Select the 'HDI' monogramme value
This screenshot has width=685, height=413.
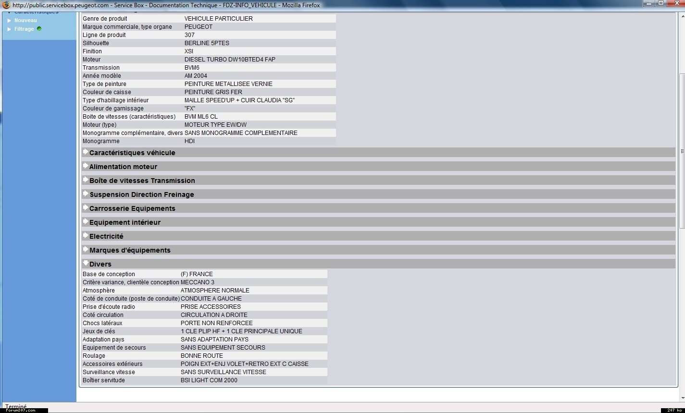(x=189, y=141)
